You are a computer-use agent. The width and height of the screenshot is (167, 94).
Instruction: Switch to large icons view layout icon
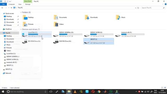click(x=165, y=88)
